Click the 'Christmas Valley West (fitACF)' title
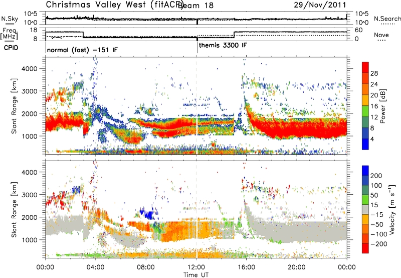This screenshot has height=278, width=401. point(114,5)
